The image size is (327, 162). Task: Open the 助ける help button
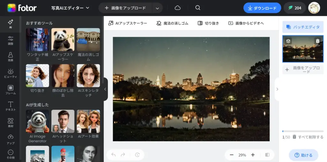303,155
